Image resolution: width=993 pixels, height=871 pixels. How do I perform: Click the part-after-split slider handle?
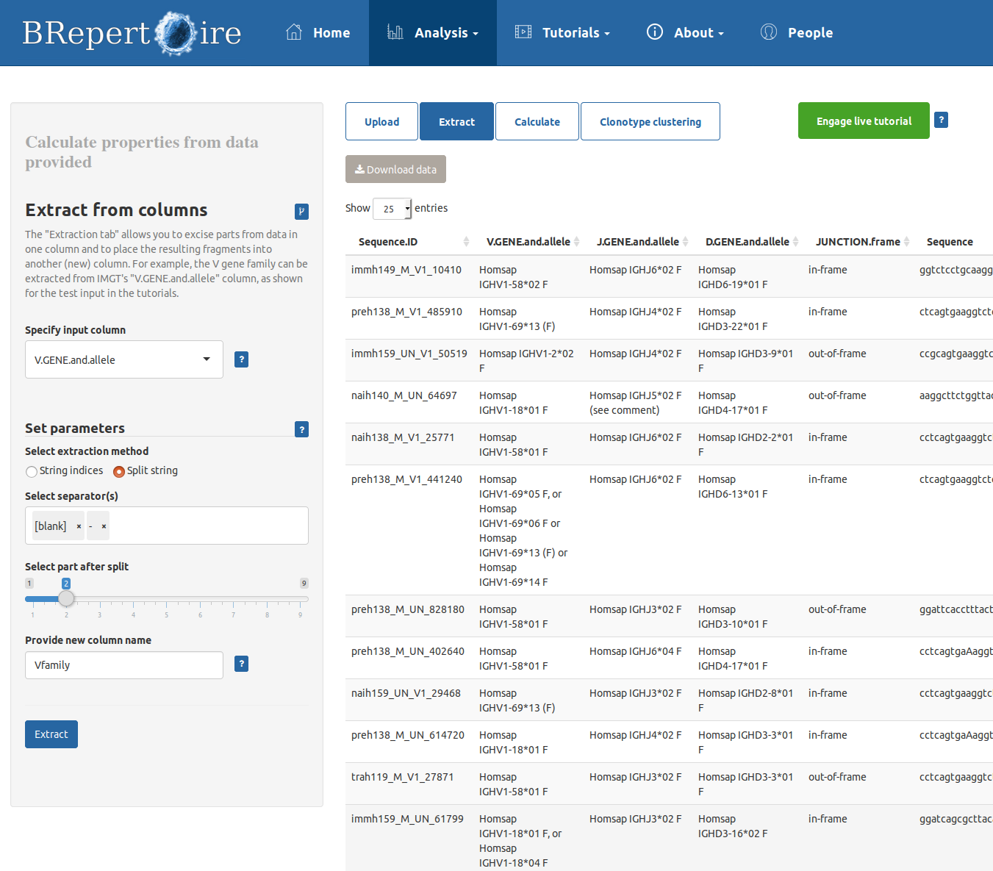pyautogui.click(x=66, y=598)
